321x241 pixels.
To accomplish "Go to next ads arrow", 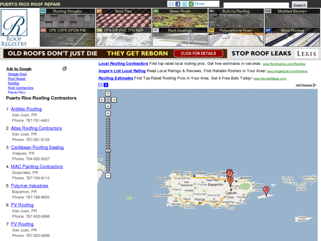I will click(x=106, y=85).
